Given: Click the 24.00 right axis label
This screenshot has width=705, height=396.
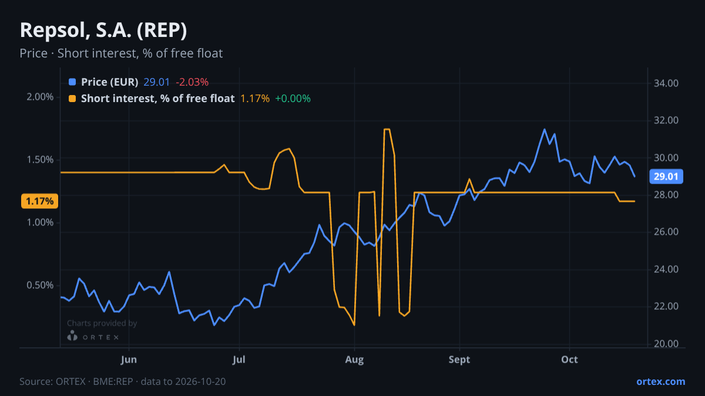Looking at the screenshot, I should (666, 269).
